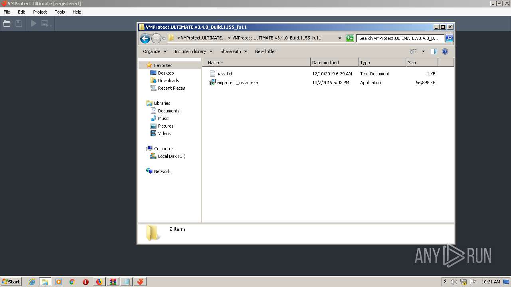Select Computer in the navigation pane
The width and height of the screenshot is (511, 287).
click(163, 149)
